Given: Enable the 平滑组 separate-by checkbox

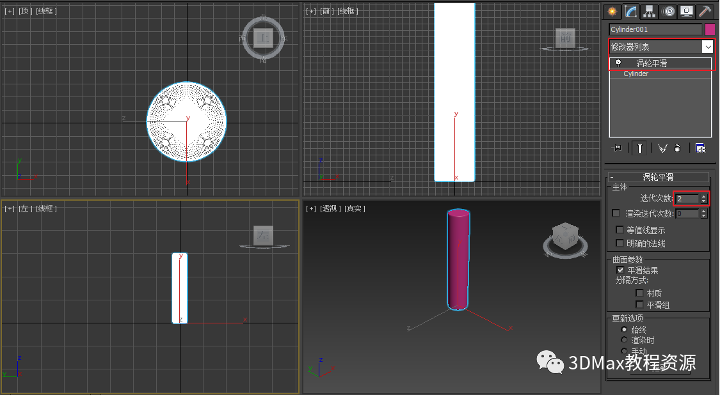Looking at the screenshot, I should coord(639,305).
